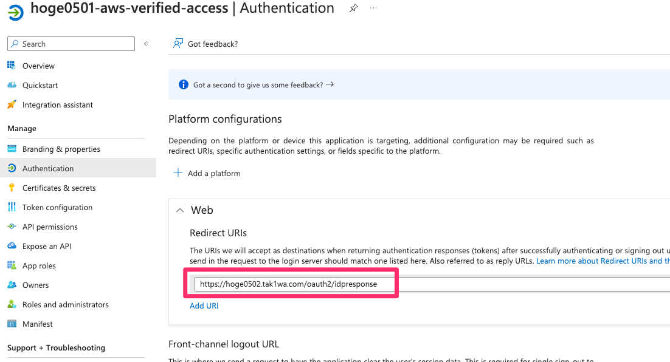Click the pin icon next to Authentication title
Image resolution: width=670 pixels, height=362 pixels.
click(x=353, y=8)
